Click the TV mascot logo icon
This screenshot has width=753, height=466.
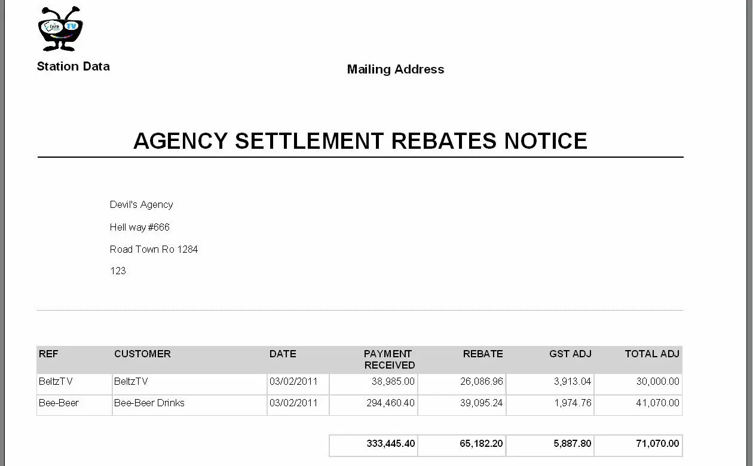pyautogui.click(x=60, y=29)
